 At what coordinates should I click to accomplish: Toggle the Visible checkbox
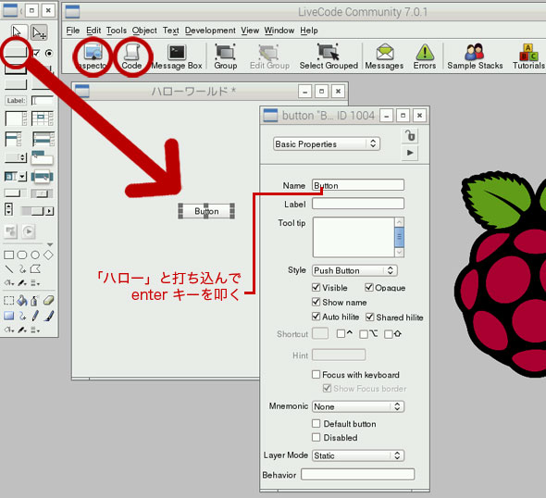coord(316,287)
